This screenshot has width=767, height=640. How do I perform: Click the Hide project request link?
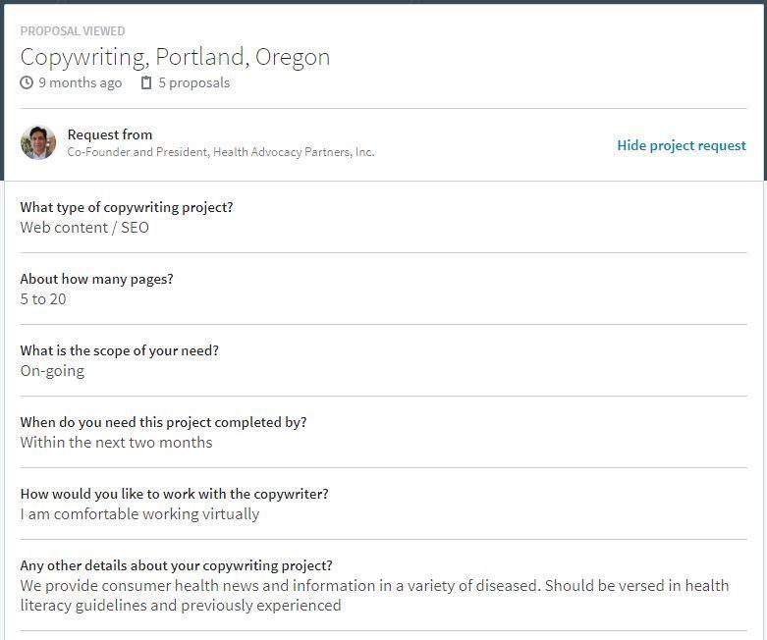(x=681, y=145)
